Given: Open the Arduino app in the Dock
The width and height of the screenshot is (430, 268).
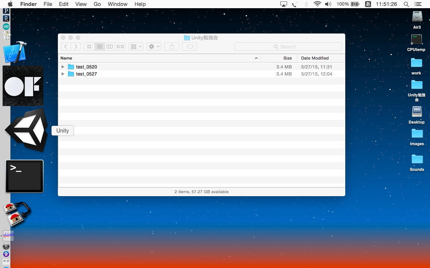Looking at the screenshot, I should tap(6, 26).
